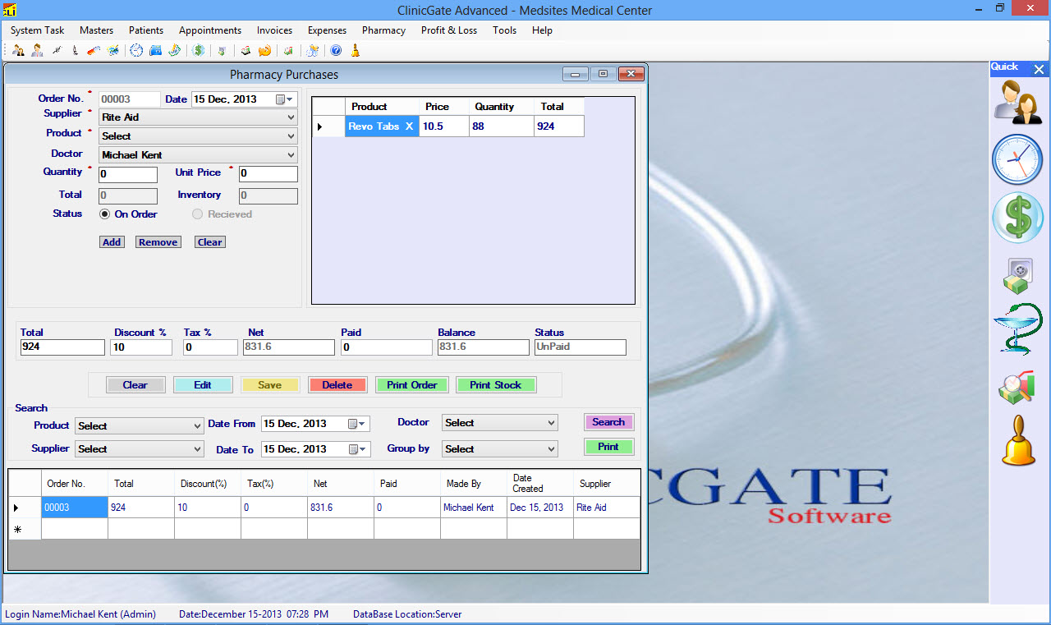The width and height of the screenshot is (1051, 625).
Task: Select order 00003 cell in results grid
Action: [x=74, y=508]
